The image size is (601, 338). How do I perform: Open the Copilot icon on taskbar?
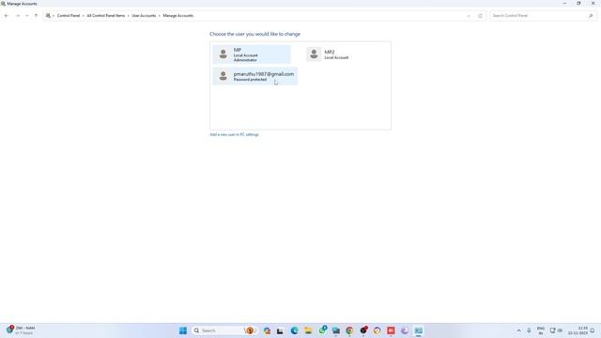point(267,330)
